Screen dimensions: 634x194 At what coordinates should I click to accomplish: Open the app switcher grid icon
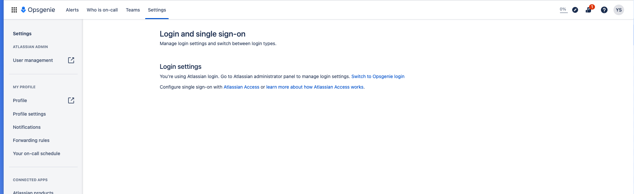tap(14, 10)
